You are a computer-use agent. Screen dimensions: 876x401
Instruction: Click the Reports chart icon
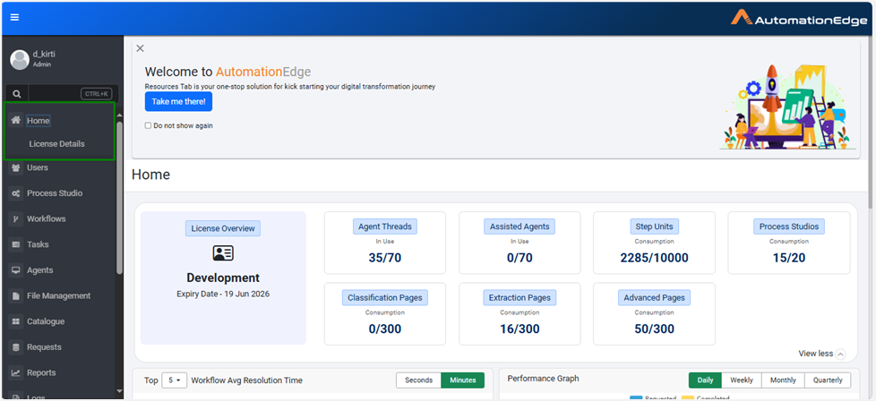[16, 373]
